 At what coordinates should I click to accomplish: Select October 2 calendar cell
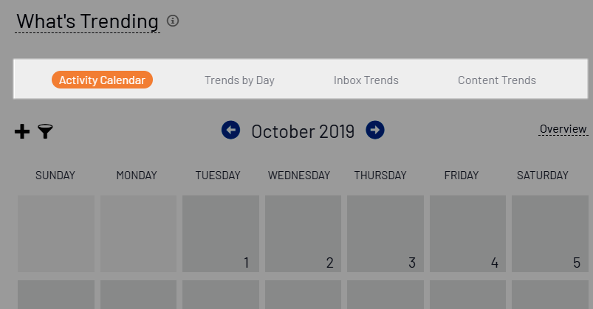click(x=303, y=234)
